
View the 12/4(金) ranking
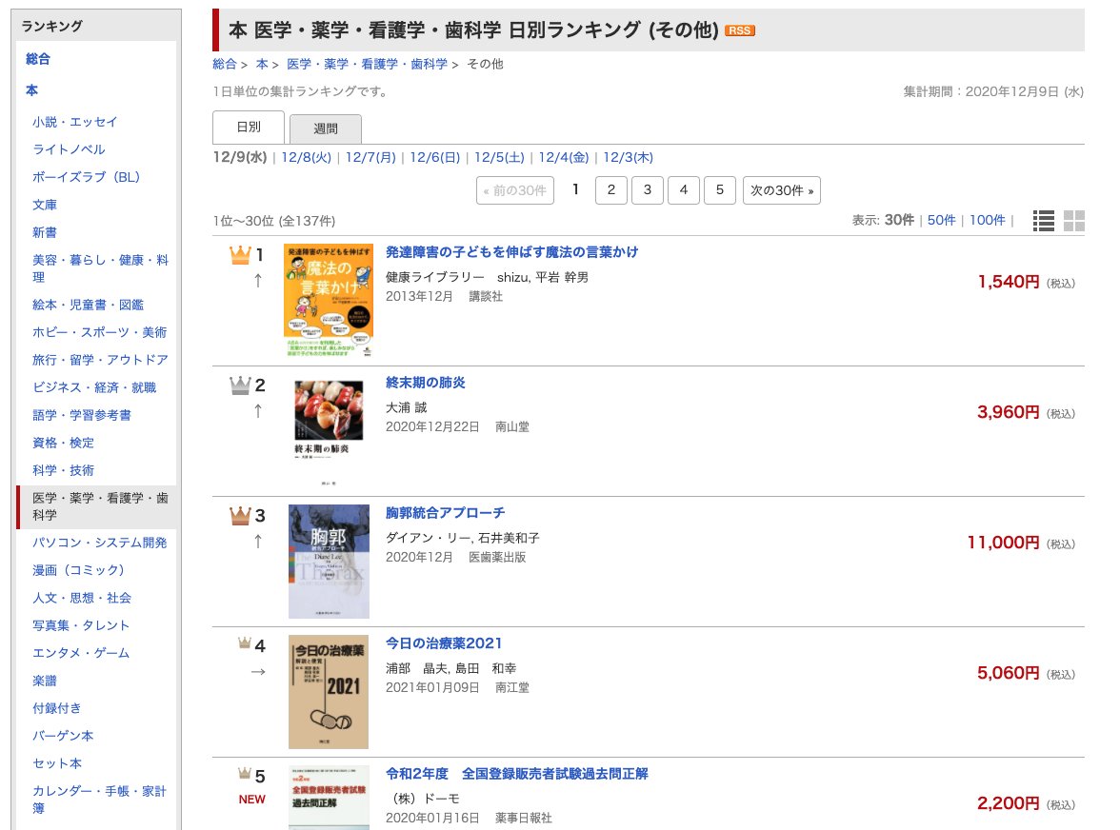tap(564, 157)
